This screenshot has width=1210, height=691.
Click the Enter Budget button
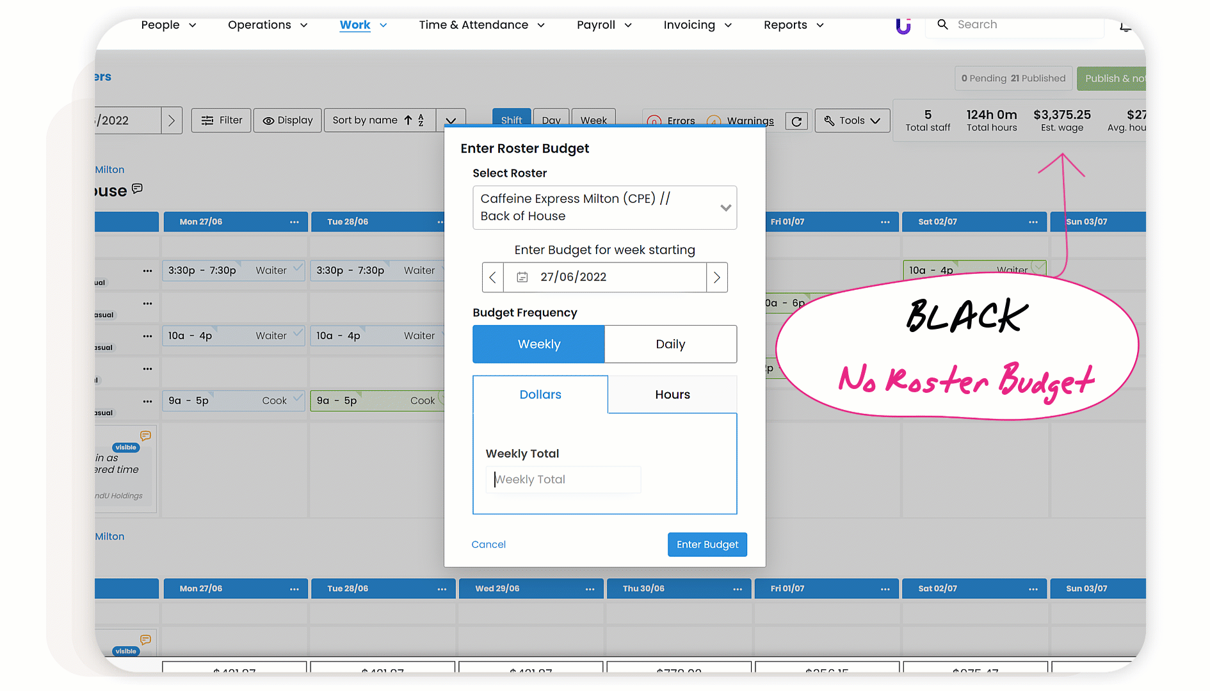[x=707, y=544]
